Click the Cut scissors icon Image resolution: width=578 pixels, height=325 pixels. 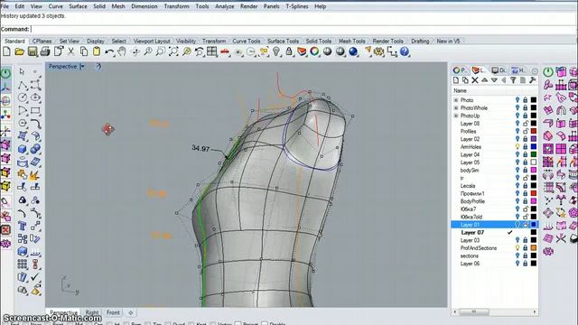70,51
